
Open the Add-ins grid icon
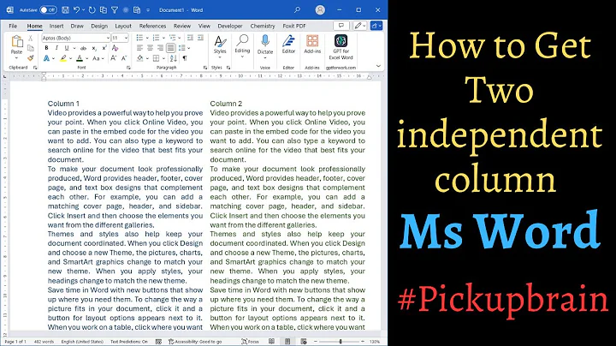pos(312,40)
